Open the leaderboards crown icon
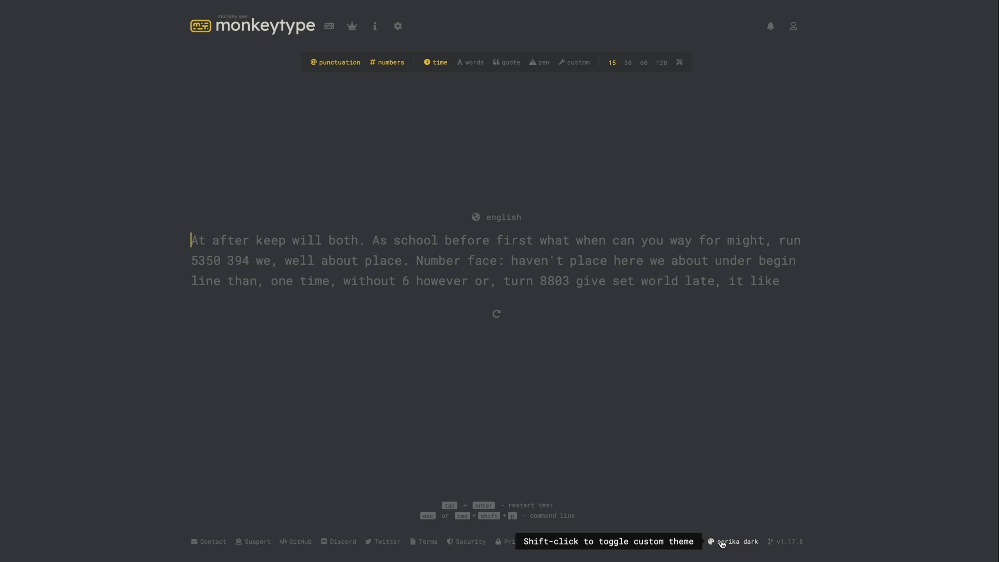Image resolution: width=999 pixels, height=562 pixels. coord(352,26)
